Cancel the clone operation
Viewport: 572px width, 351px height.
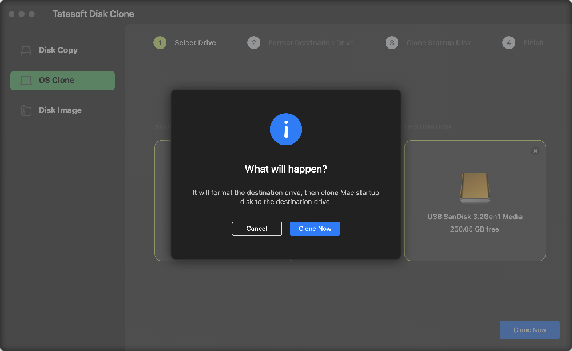pos(256,228)
